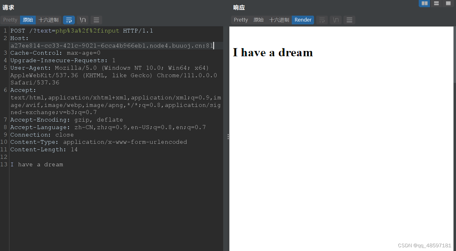Switch request view to 原始 tab

coord(28,20)
